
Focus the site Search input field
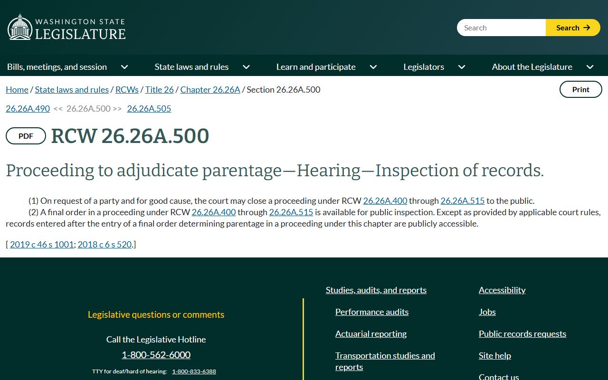501,28
